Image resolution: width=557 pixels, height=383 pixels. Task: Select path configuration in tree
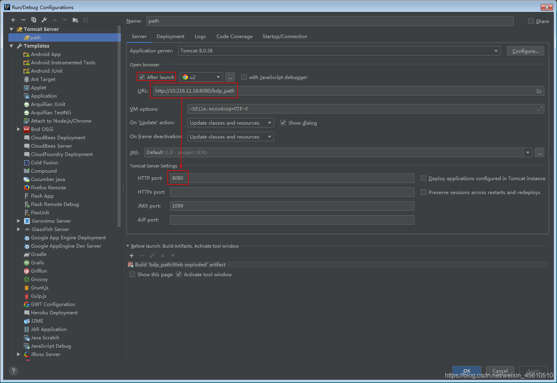pyautogui.click(x=65, y=38)
